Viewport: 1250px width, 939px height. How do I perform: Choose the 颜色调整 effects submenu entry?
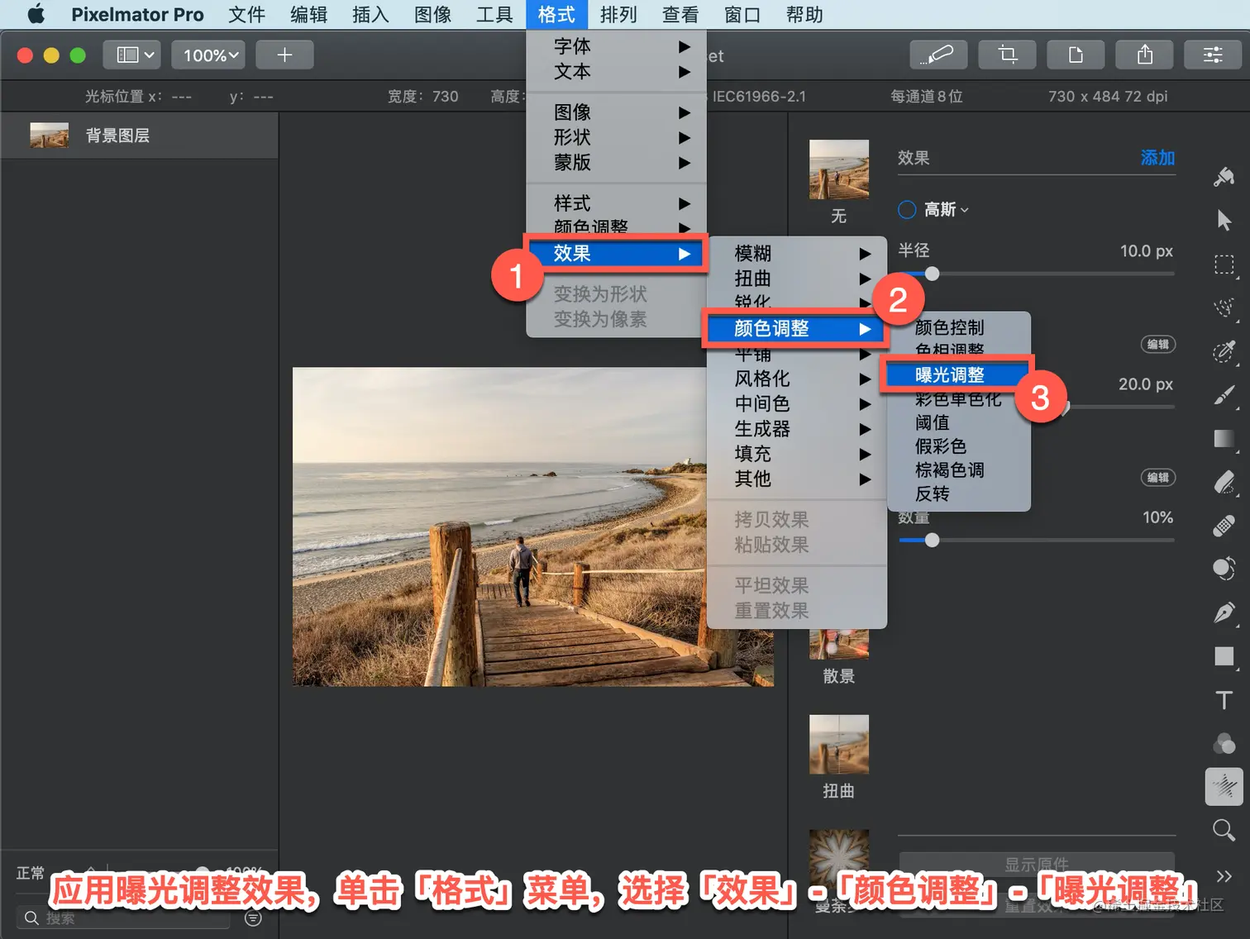coord(795,328)
